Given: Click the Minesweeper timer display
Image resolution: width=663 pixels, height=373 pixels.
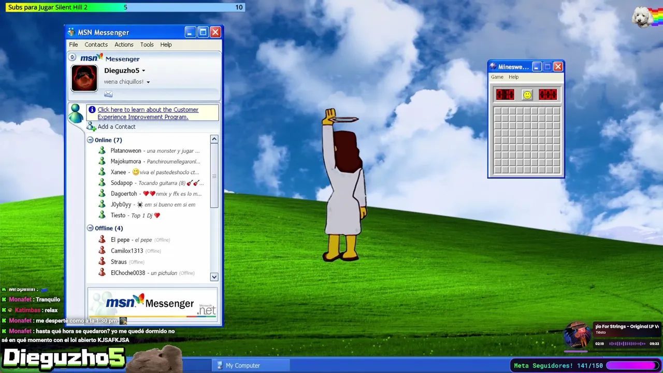Looking at the screenshot, I should [x=547, y=94].
